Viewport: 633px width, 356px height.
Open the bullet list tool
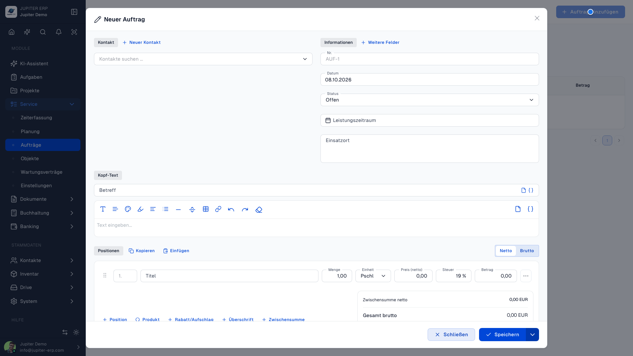[166, 209]
